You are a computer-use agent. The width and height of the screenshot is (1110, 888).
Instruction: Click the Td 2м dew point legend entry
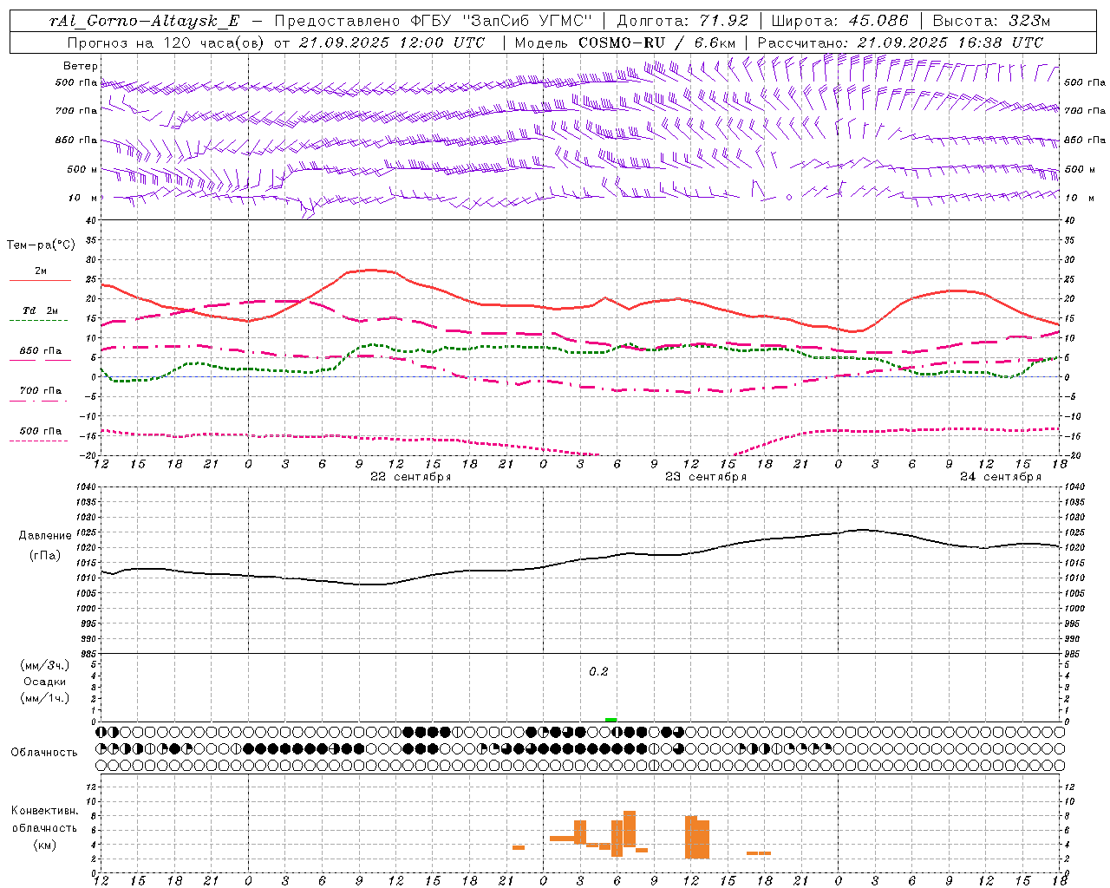(x=41, y=310)
